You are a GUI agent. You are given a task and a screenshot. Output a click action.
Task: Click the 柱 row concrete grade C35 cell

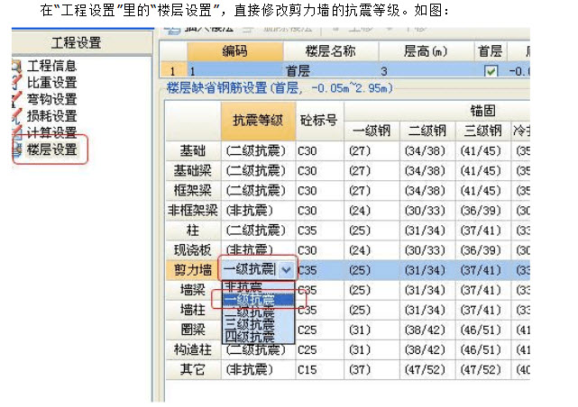(318, 230)
